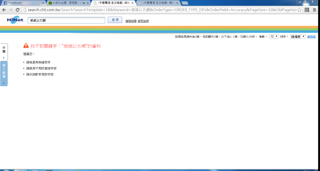Open the Chrome hamburger menu

pos(315,10)
